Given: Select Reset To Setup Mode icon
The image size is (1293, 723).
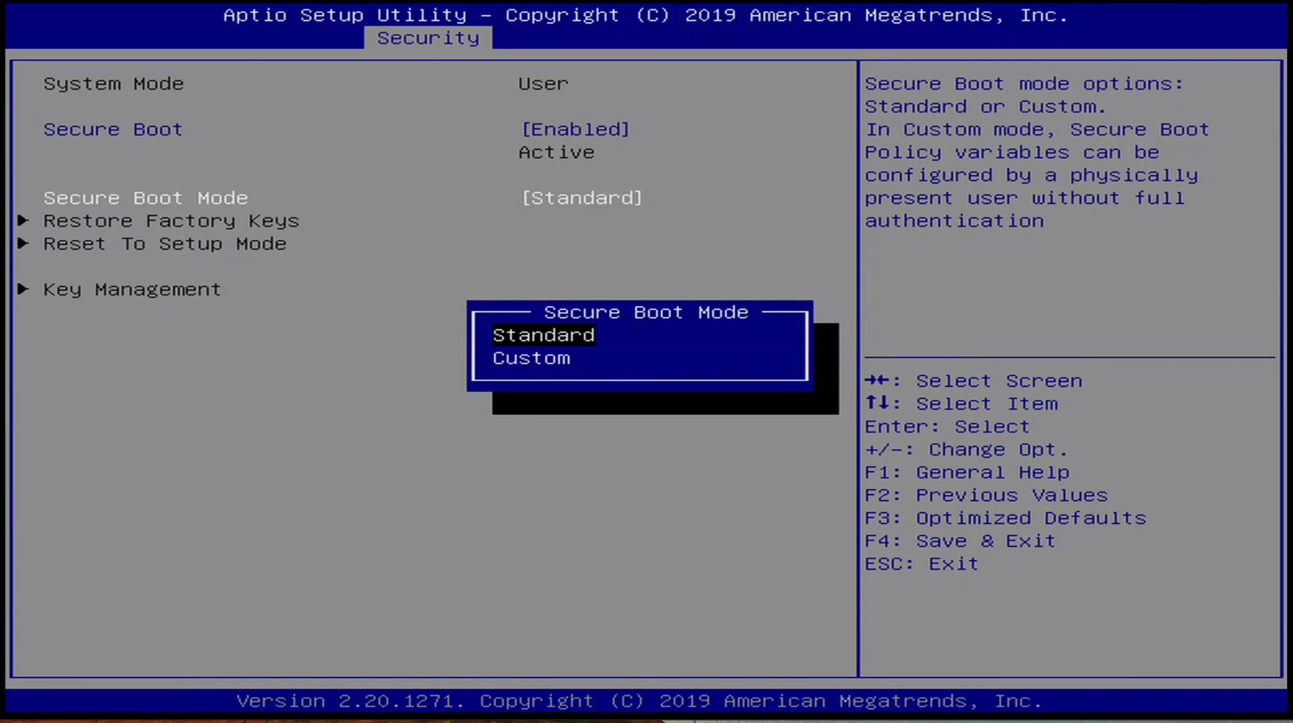Looking at the screenshot, I should 33,243.
